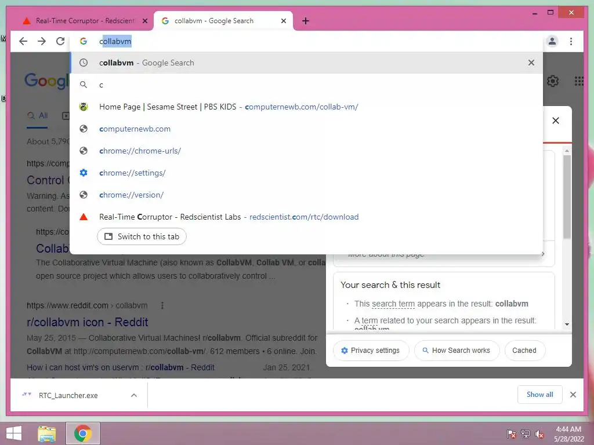Open Google search settings gear icon

click(553, 81)
